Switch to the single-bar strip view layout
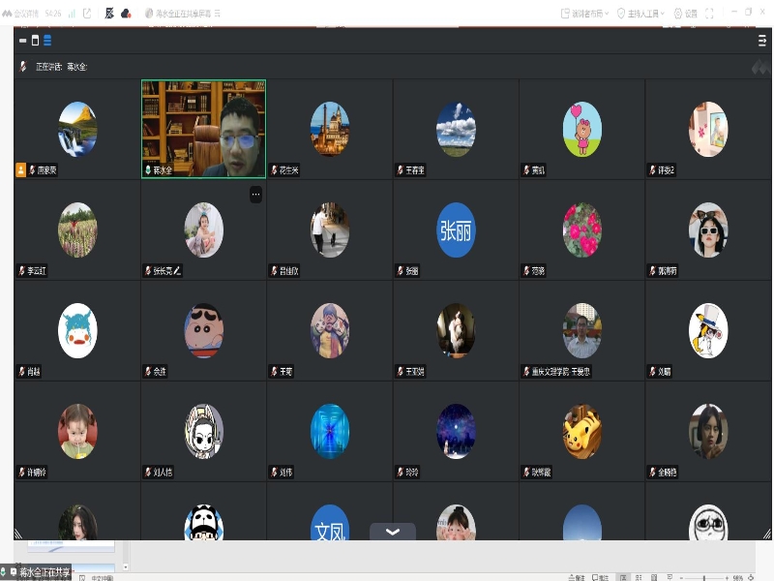The image size is (774, 581). [23, 41]
